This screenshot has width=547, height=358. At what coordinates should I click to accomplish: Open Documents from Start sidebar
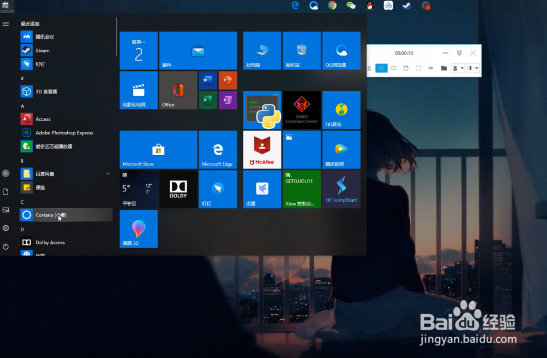(5, 192)
